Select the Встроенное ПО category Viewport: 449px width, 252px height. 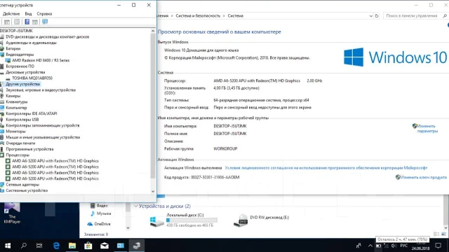tap(20, 66)
